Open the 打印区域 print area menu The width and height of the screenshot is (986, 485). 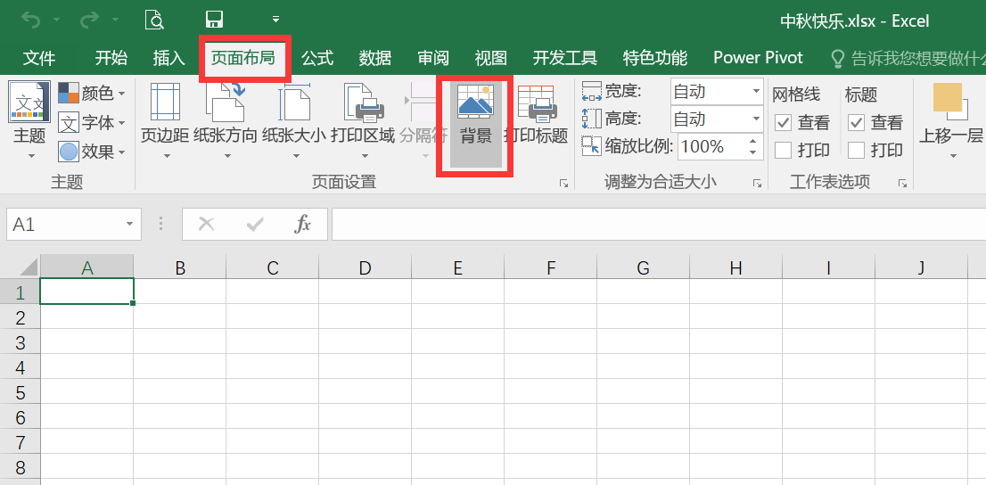click(363, 120)
